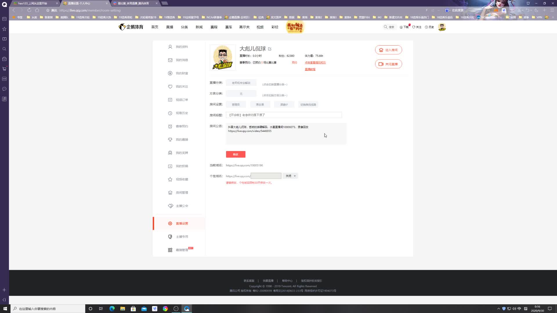Click the edit-nickname icon beside 大彪儿侃球
This screenshot has height=313, width=557.
coord(270,49)
